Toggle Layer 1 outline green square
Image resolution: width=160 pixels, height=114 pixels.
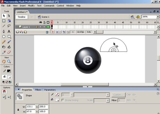[x=48, y=27]
